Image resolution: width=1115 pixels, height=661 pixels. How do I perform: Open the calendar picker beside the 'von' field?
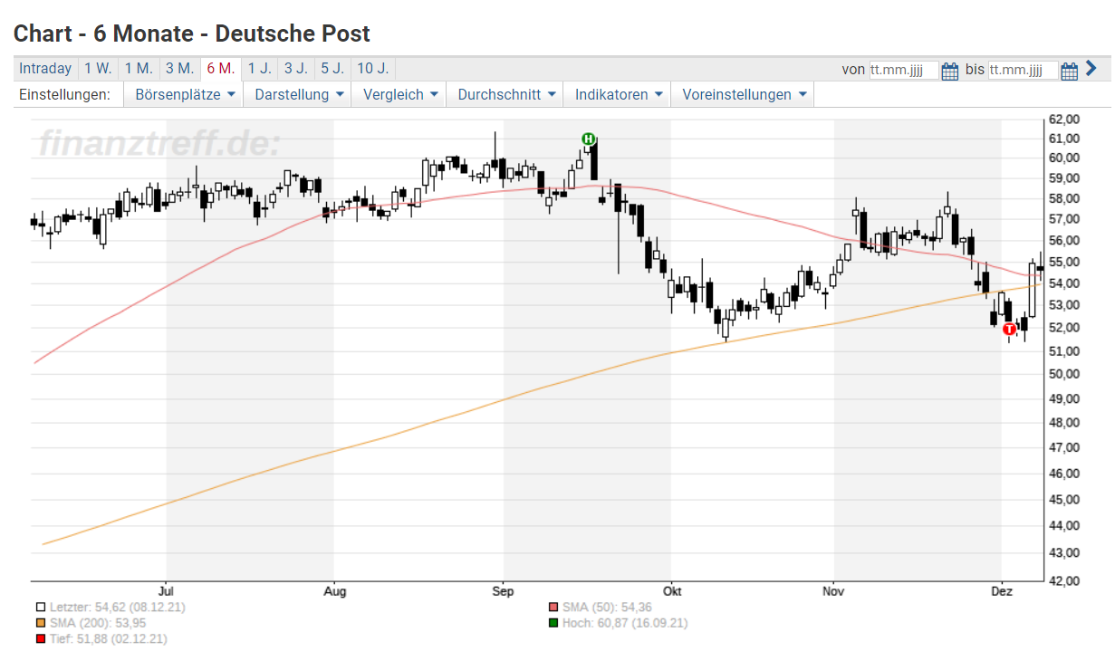point(950,70)
